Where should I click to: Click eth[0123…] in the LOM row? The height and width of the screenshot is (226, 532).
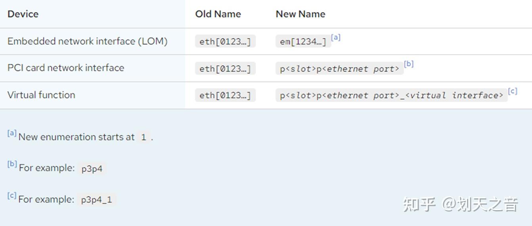[x=225, y=42]
